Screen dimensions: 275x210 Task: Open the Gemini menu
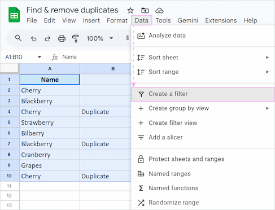(188, 20)
